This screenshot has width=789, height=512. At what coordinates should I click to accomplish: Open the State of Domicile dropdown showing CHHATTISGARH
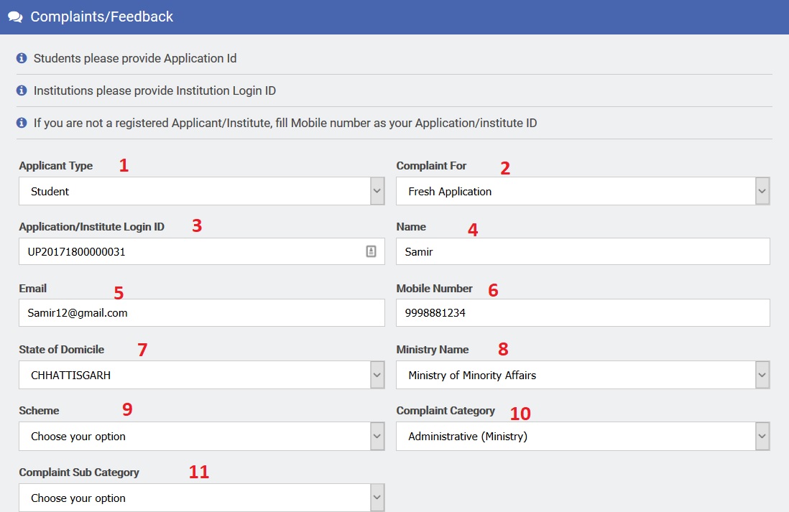pyautogui.click(x=202, y=375)
